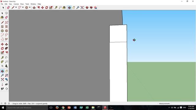
Task: Choose Paint Bucket in the top toolbar
Action: pyautogui.click(x=64, y=8)
